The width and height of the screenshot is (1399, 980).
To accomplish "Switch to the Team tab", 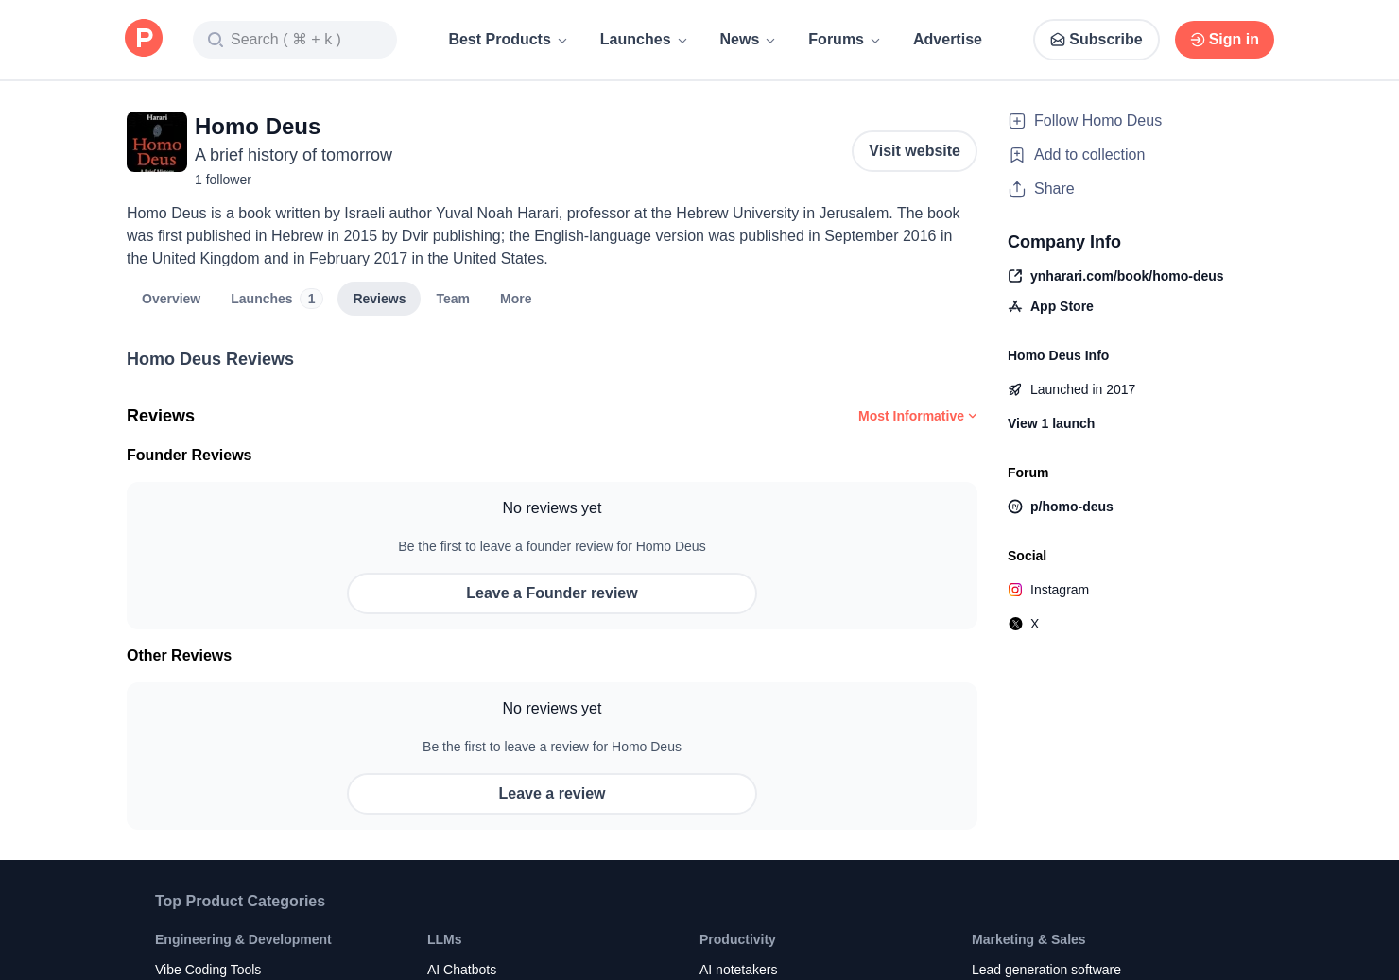I will [x=453, y=299].
